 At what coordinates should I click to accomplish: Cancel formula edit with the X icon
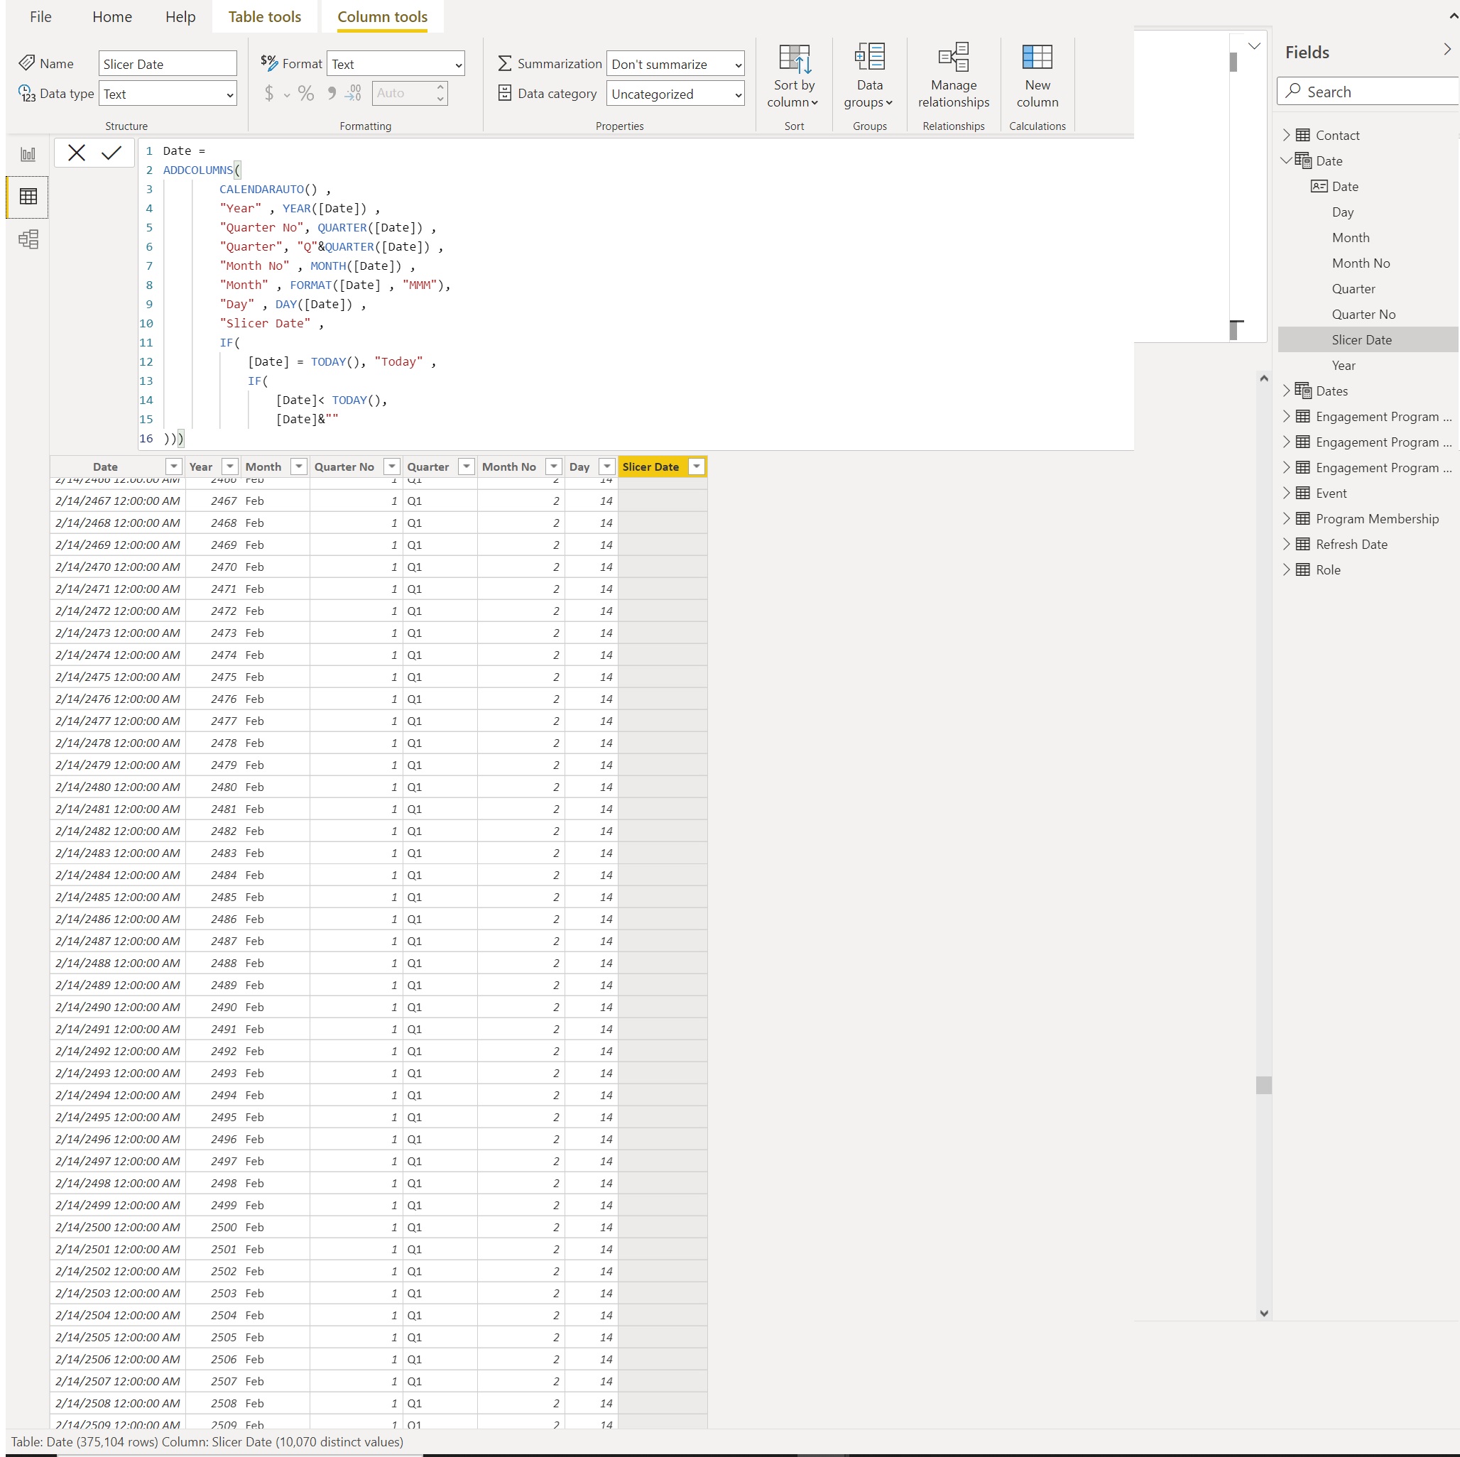pyautogui.click(x=76, y=153)
